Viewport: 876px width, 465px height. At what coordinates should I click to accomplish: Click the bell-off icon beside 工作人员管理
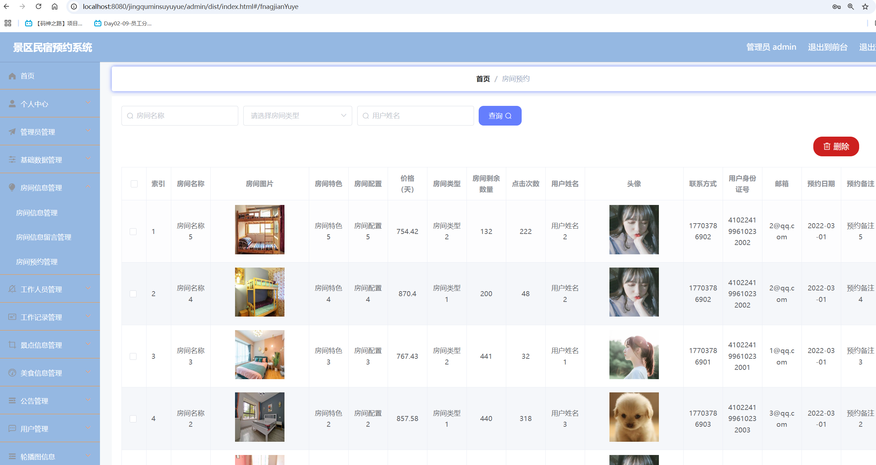(x=12, y=289)
